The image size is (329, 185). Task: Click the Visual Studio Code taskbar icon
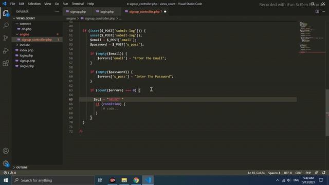point(148,180)
